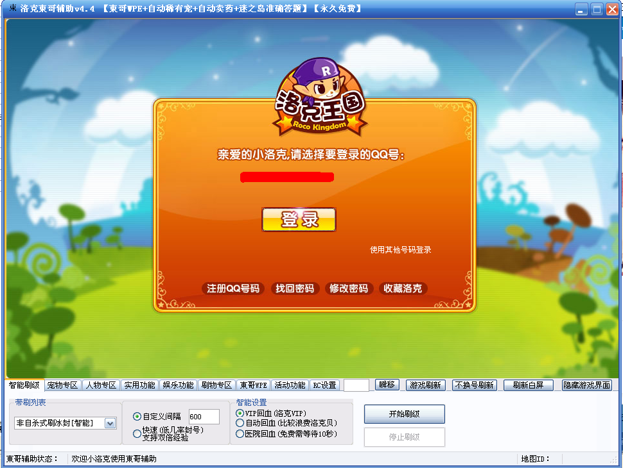The width and height of the screenshot is (623, 468).
Task: Click the interval field showing 600
Action: click(x=204, y=417)
